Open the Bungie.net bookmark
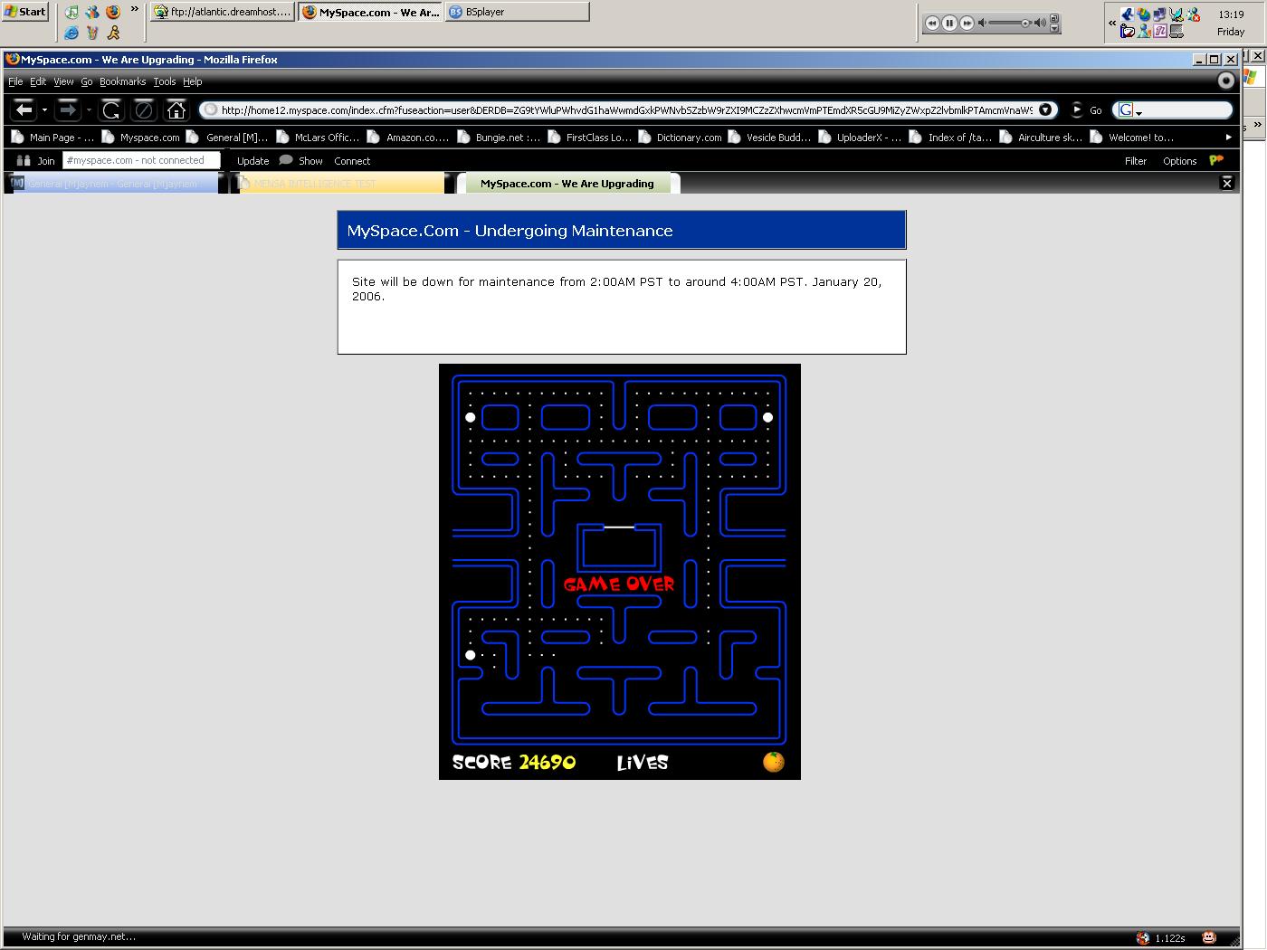The height and width of the screenshot is (950, 1267). (x=499, y=138)
